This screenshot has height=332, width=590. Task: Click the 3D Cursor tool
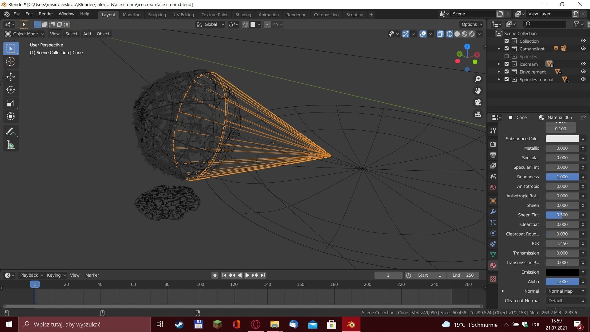coord(11,61)
